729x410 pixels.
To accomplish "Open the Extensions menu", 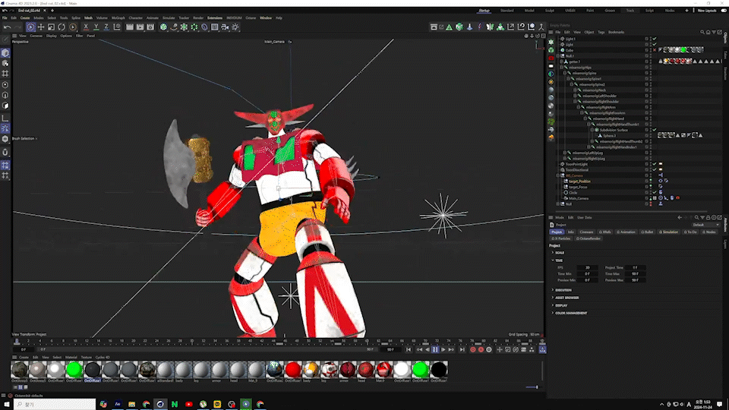I will [215, 17].
